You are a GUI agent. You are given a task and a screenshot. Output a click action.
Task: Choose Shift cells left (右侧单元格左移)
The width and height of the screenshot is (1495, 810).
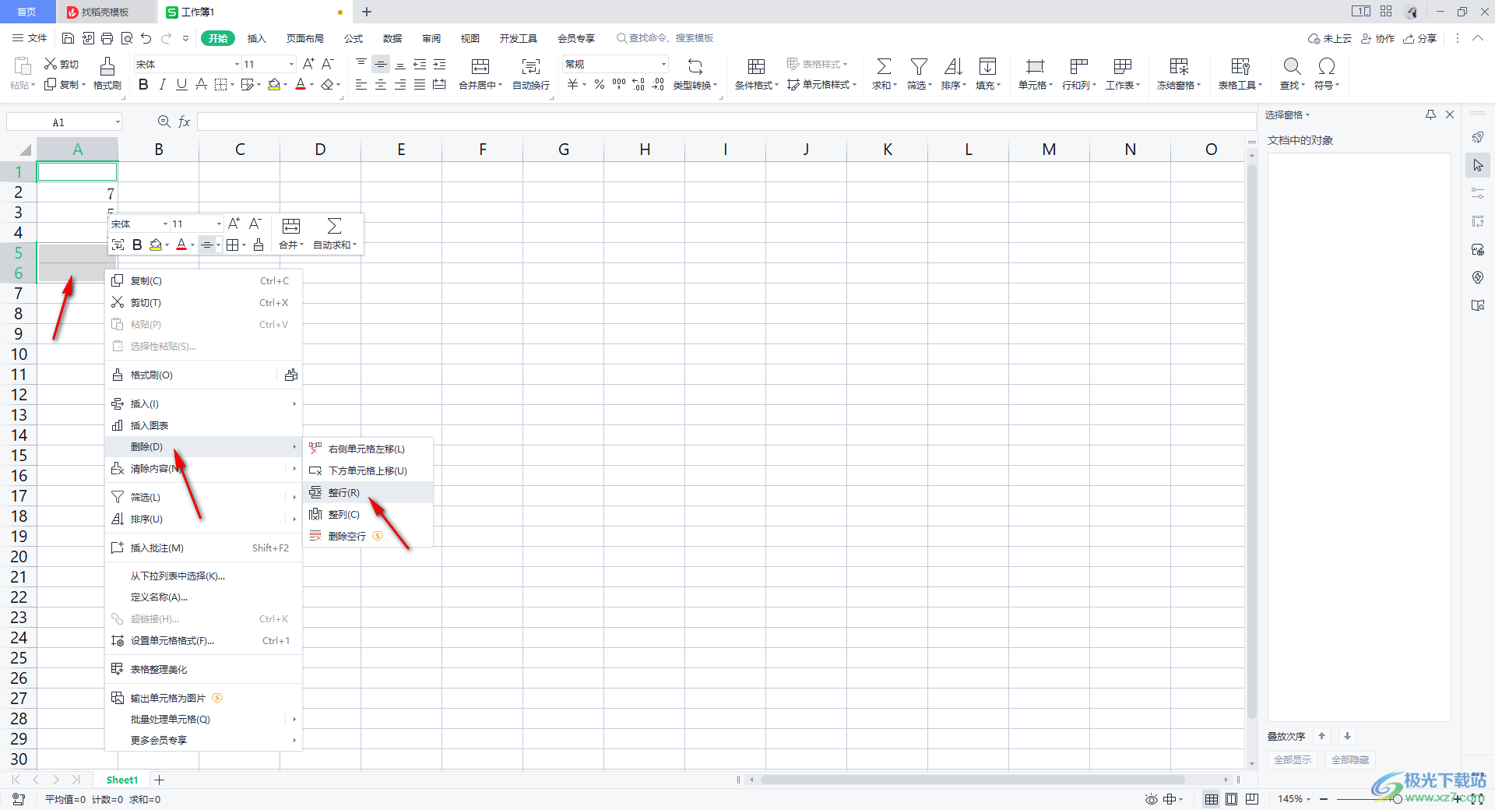coord(368,449)
